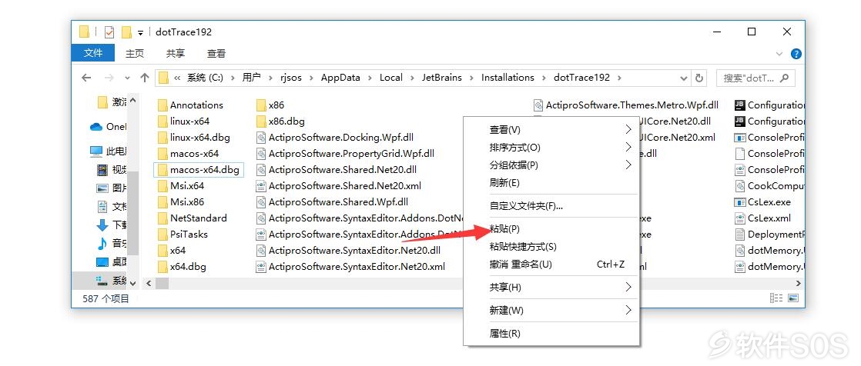Image resolution: width=861 pixels, height=366 pixels.
Task: Click the Properties quick access icon
Action: pos(109,32)
